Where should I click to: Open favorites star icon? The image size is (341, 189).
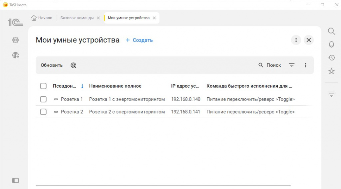331,71
